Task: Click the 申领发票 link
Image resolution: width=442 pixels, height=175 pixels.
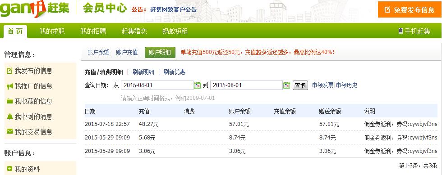Action: point(323,85)
